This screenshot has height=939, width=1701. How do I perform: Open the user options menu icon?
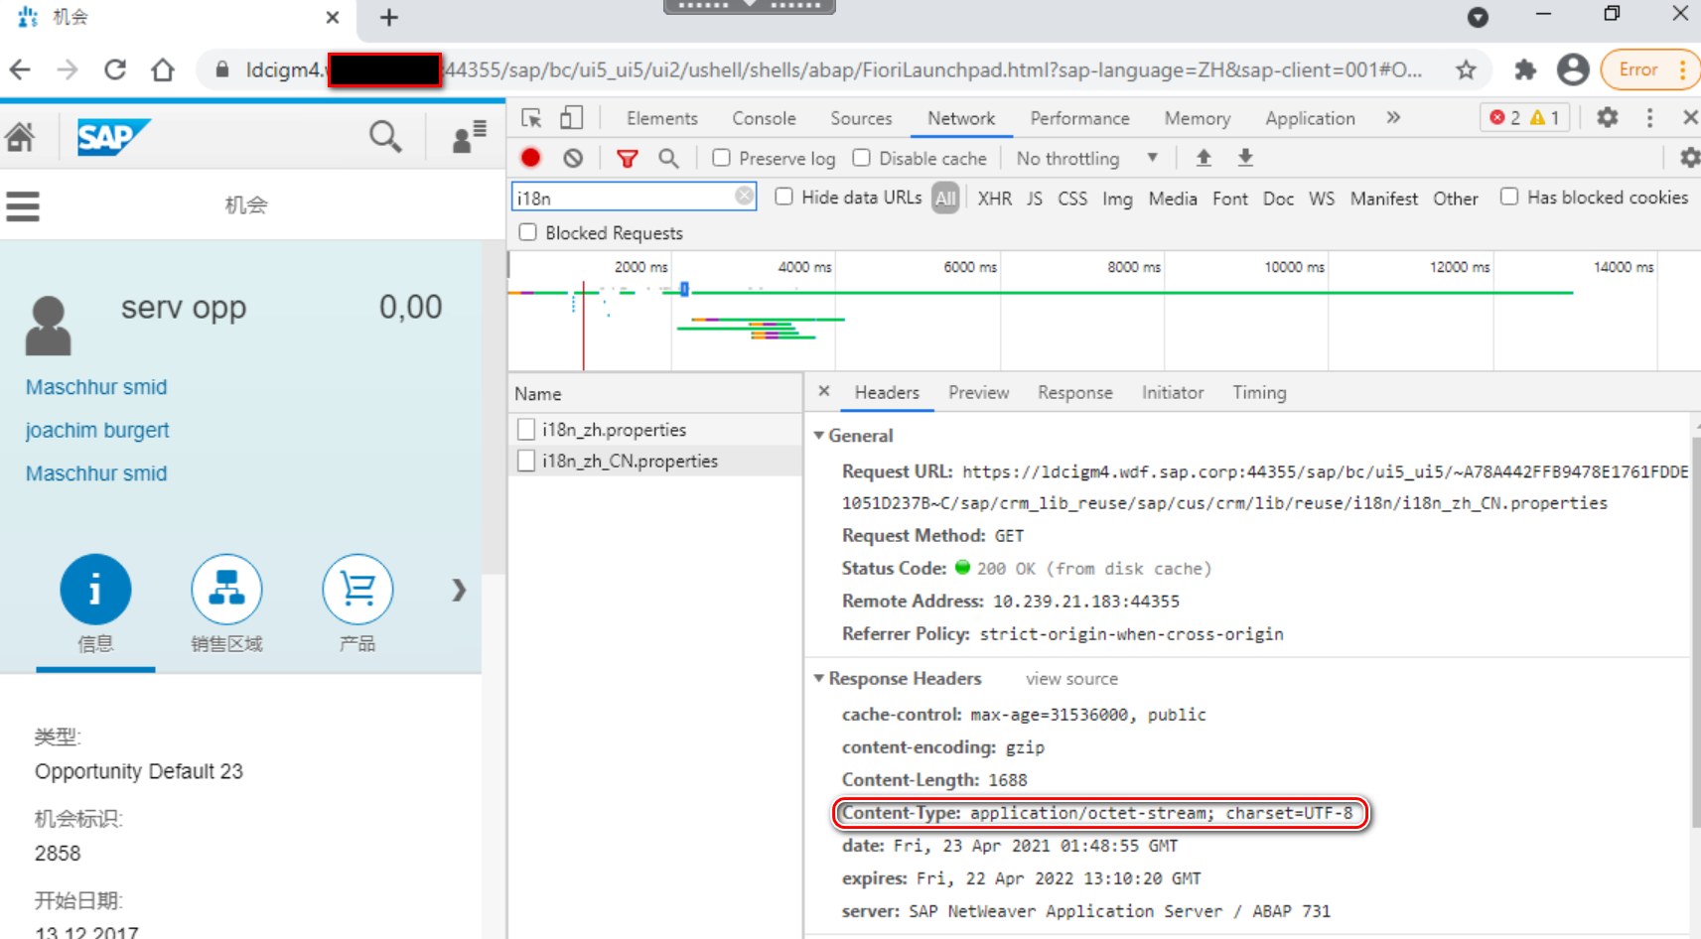click(469, 136)
